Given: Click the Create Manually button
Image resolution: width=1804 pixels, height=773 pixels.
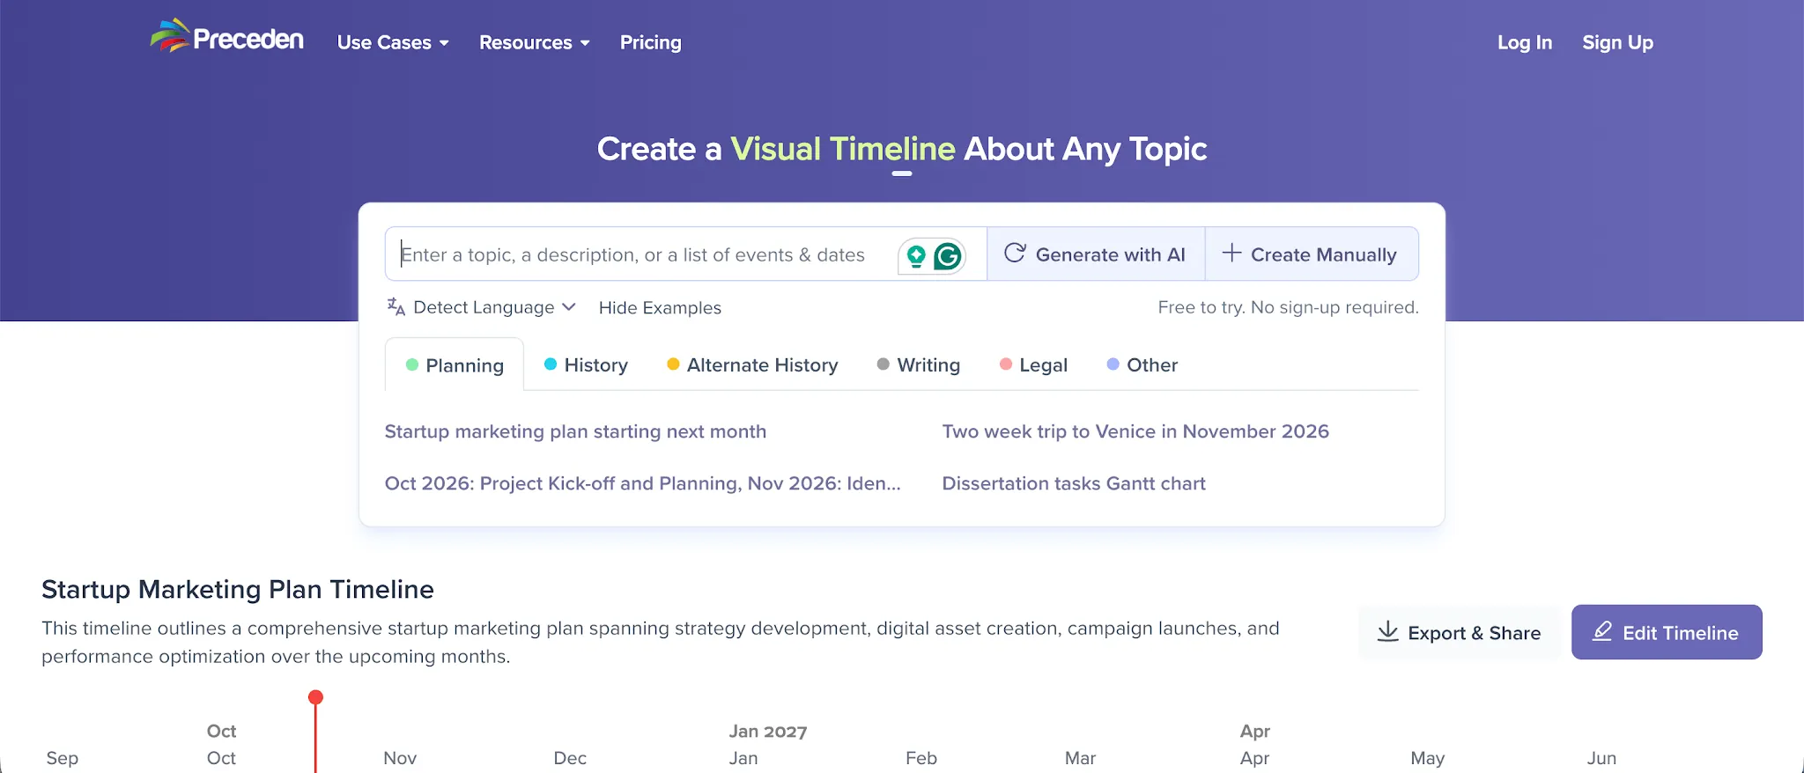Looking at the screenshot, I should (1312, 254).
